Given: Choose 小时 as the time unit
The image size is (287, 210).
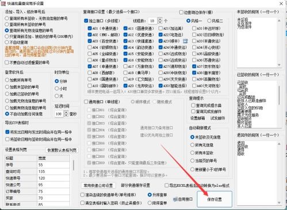Looking at the screenshot, I should click(x=56, y=88).
